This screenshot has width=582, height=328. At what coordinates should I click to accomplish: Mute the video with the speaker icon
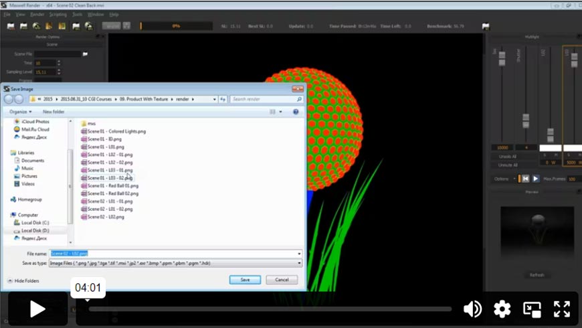473,309
